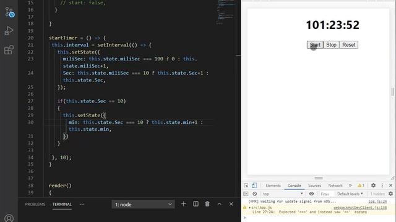Click the Reset button of the stopwatch
This screenshot has width=396, height=222.
(349, 45)
